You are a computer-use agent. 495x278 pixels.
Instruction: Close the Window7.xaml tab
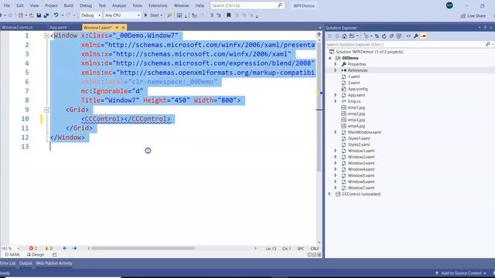[x=123, y=28]
